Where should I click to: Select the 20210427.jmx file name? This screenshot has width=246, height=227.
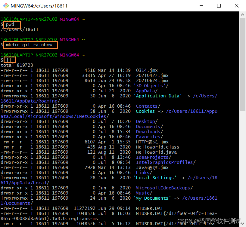pyautogui.click(x=152, y=75)
